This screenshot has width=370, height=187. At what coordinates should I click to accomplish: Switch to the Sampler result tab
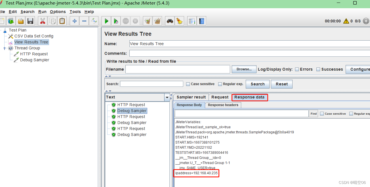click(x=191, y=97)
